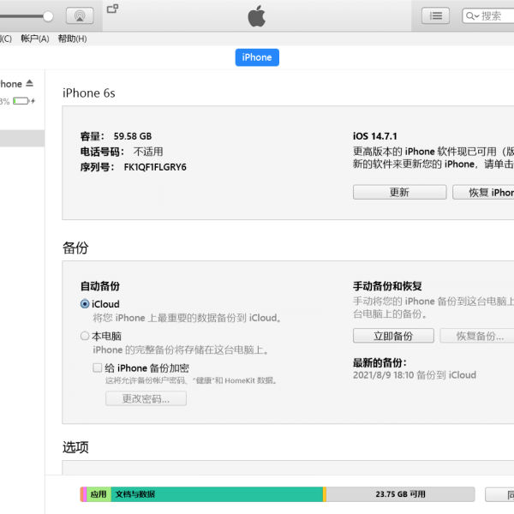Click the 2021/8/9 18:10 latest backup text
Screen dimensions: 514x514
(x=415, y=375)
